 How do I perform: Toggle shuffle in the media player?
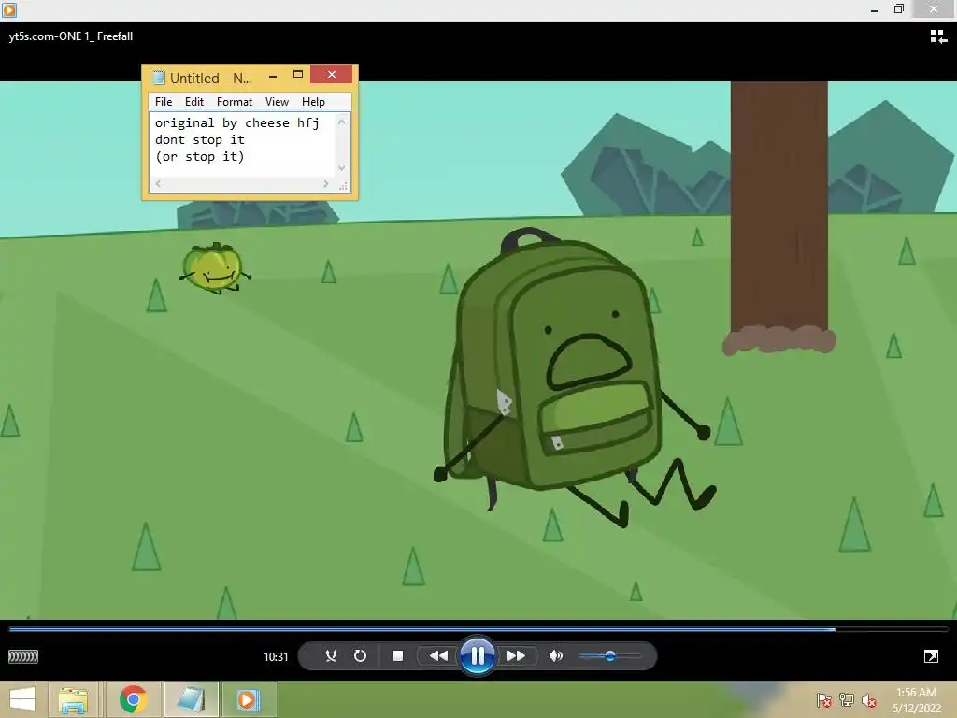tap(331, 655)
